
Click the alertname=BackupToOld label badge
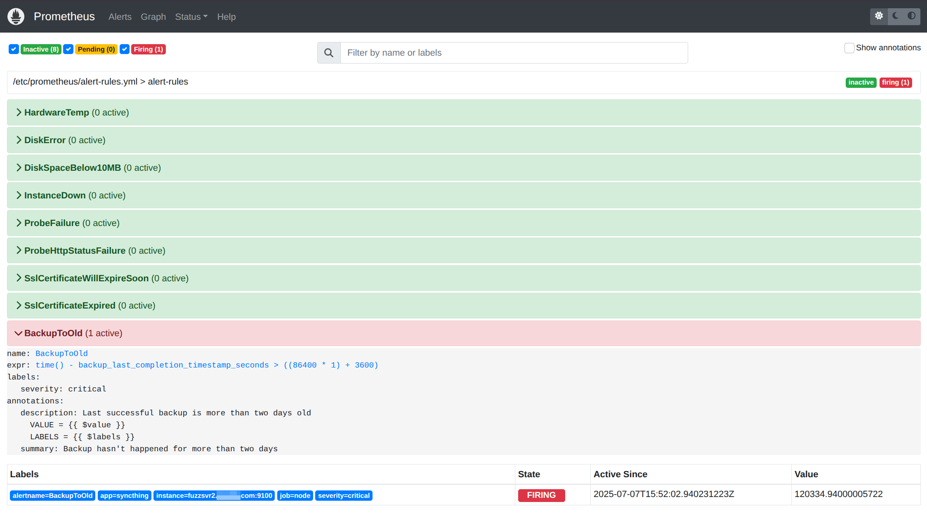click(53, 495)
